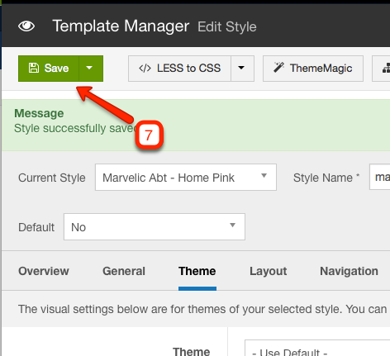The width and height of the screenshot is (390, 356).
Task: Open the Current Style dropdown
Action: coord(186,177)
